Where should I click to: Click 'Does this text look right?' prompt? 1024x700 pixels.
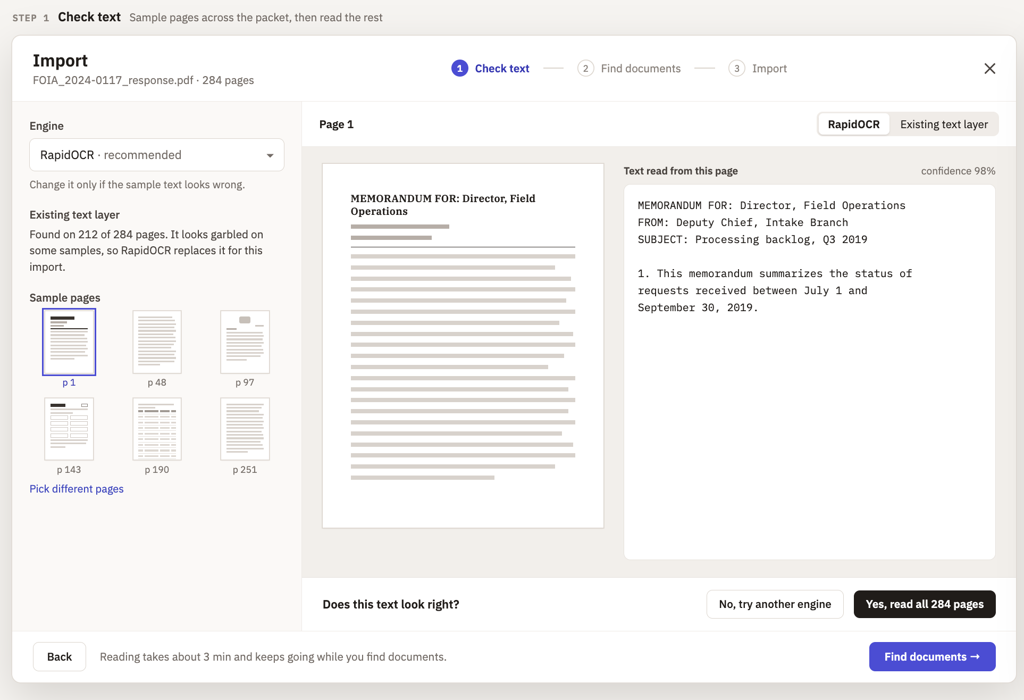[x=391, y=604]
